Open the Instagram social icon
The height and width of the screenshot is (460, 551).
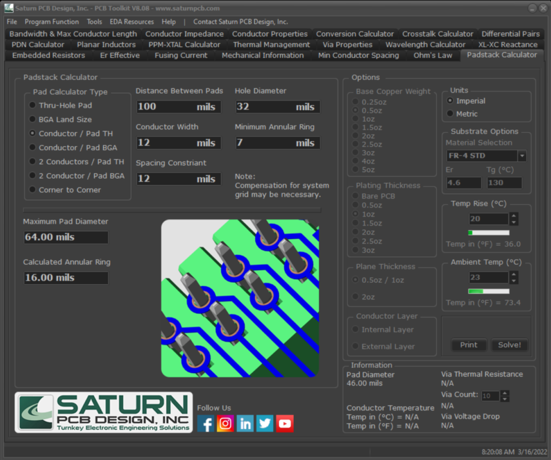(226, 423)
